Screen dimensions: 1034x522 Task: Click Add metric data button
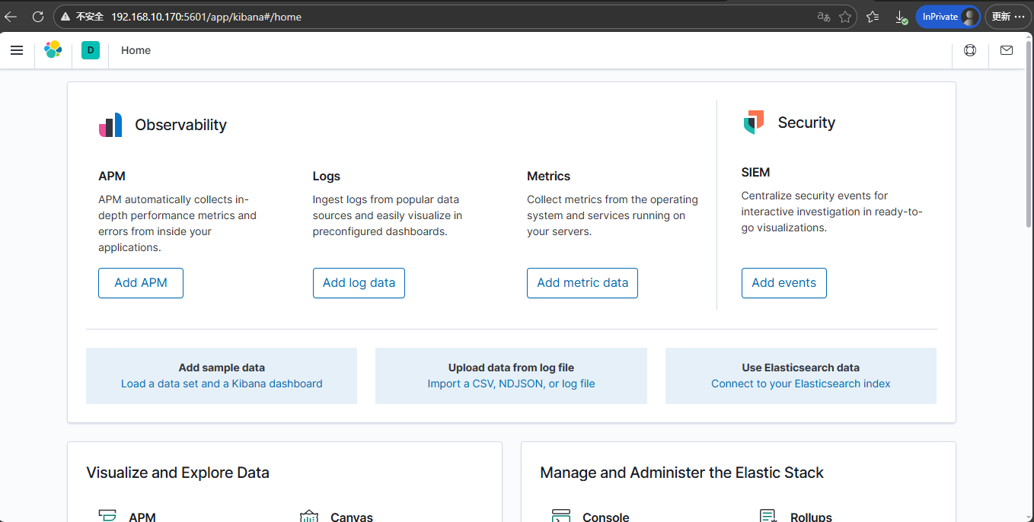[582, 283]
